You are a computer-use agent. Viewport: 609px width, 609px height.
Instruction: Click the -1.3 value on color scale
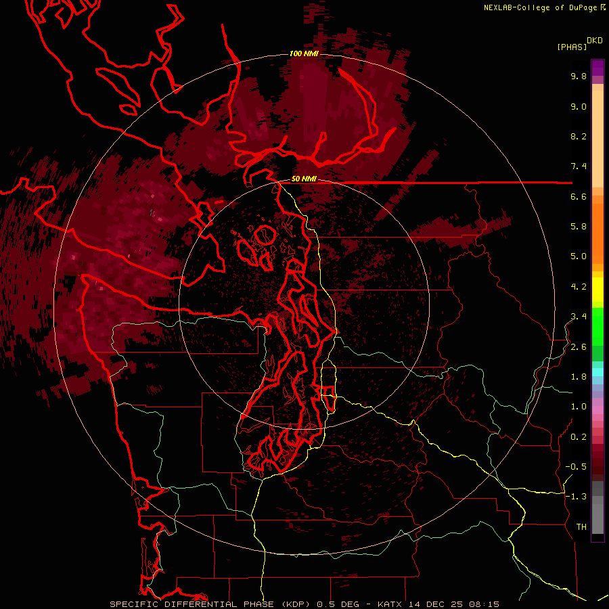point(576,497)
